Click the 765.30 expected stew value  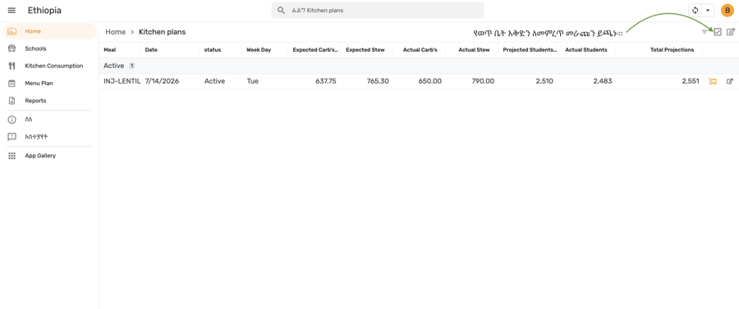[378, 81]
